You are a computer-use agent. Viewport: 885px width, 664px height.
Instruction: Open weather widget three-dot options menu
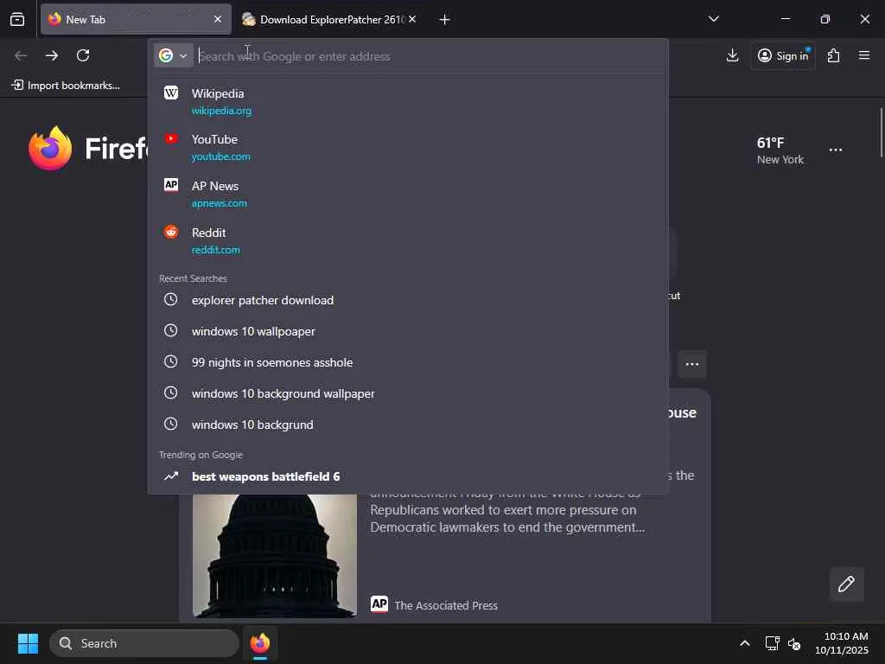(x=836, y=150)
